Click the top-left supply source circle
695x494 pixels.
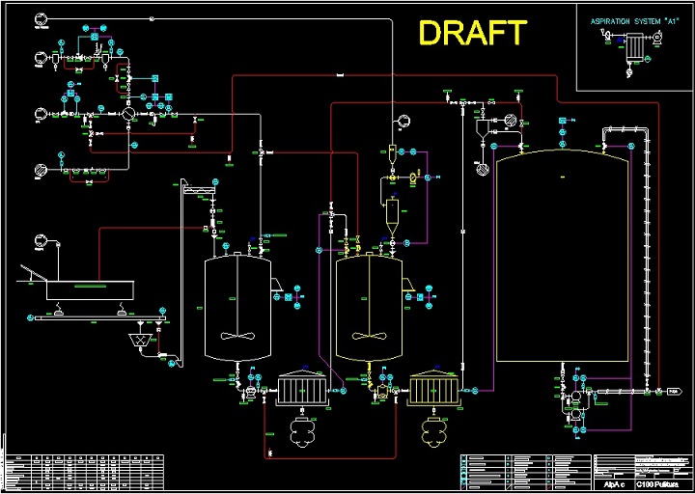coord(41,18)
